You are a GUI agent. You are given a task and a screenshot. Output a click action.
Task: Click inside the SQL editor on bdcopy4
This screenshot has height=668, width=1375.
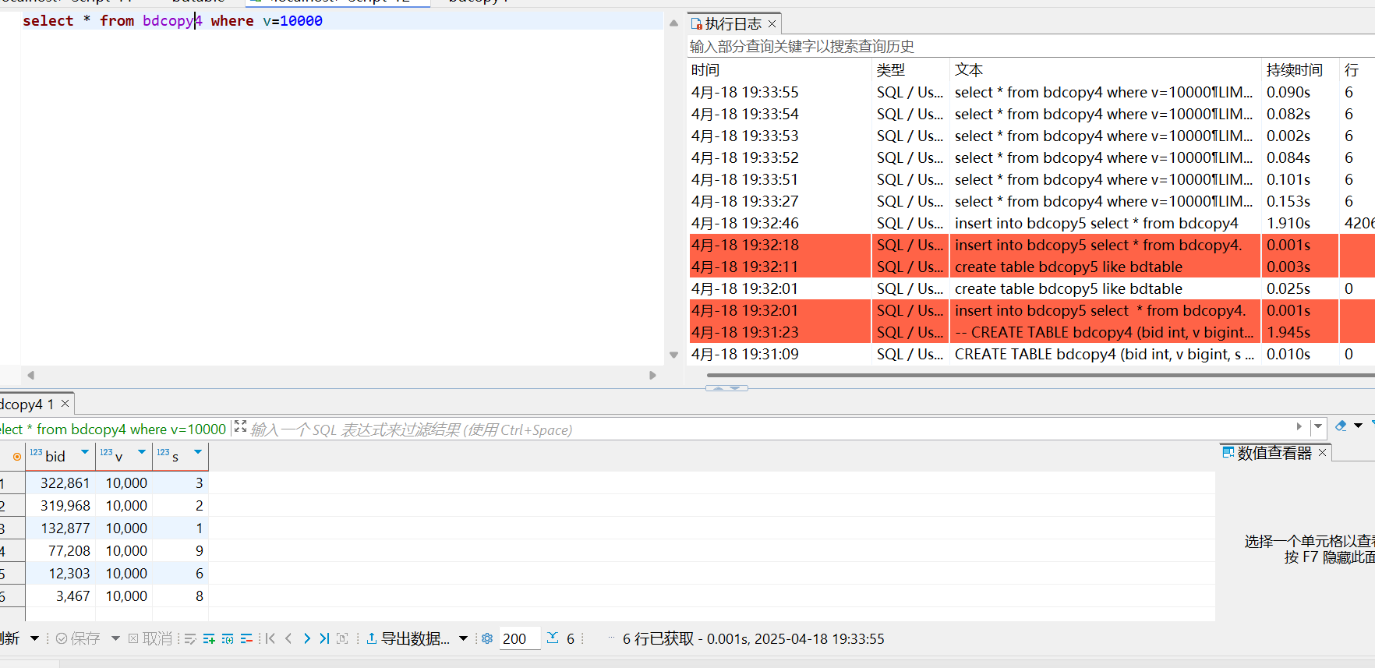point(172,21)
